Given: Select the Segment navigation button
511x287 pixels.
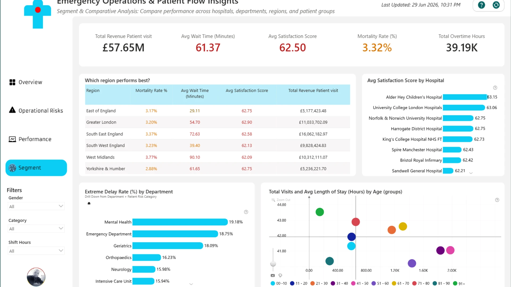Looking at the screenshot, I should (36, 168).
